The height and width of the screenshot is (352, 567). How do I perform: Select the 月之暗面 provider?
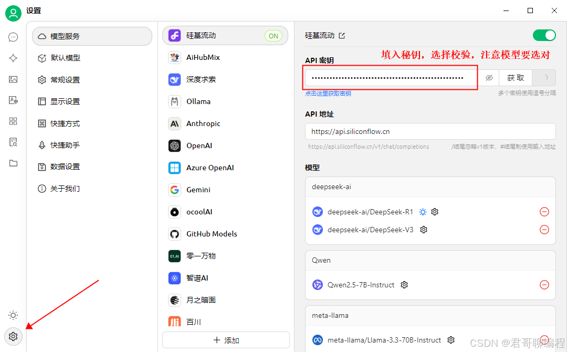tap(225, 300)
